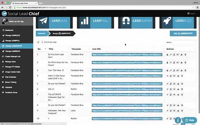Edit 'Want To See Social Lead Chief' with pencil icon

[x=167, y=76]
